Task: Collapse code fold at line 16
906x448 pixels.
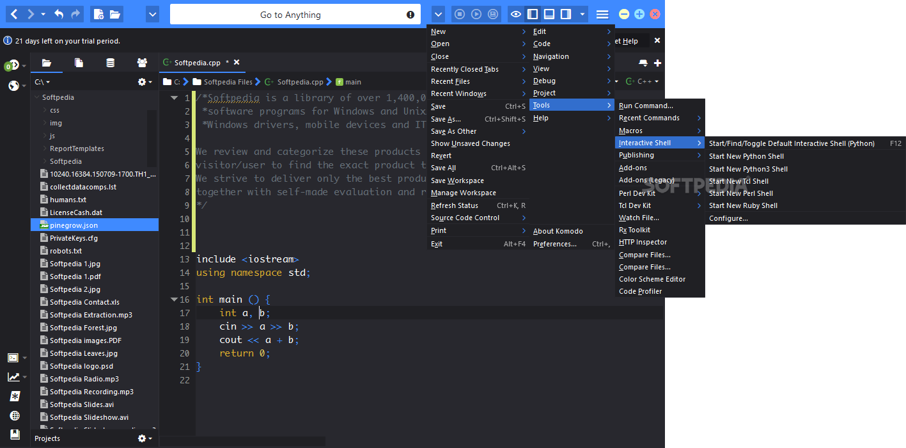Action: click(174, 300)
